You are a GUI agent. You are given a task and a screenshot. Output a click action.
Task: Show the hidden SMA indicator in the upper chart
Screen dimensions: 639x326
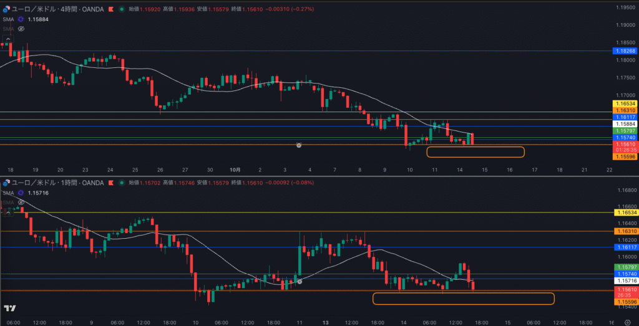(21, 29)
